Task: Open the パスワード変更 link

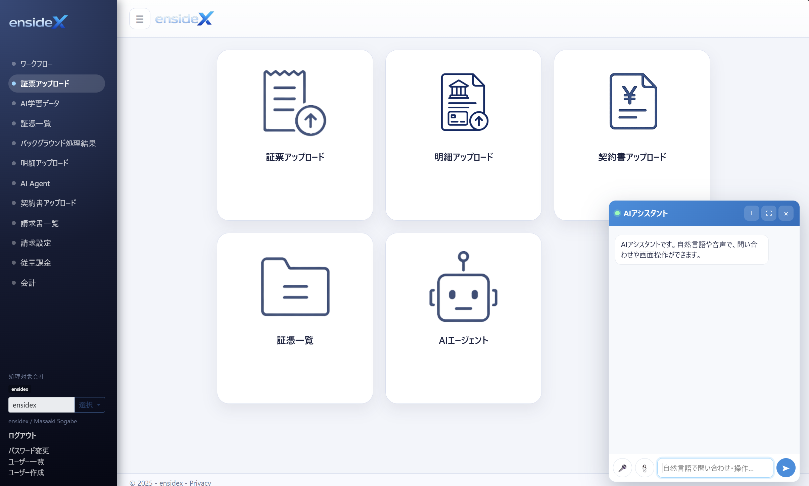Action: pyautogui.click(x=29, y=450)
